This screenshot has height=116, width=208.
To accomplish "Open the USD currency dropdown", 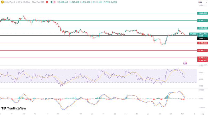I will pyautogui.click(x=203, y=2).
